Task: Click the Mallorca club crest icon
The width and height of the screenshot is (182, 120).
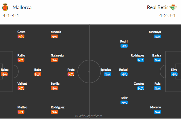Action: [x=5, y=7]
